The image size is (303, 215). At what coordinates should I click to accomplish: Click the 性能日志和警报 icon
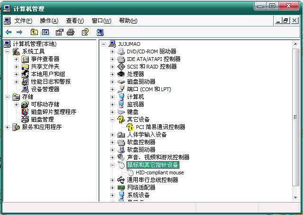point(25,82)
